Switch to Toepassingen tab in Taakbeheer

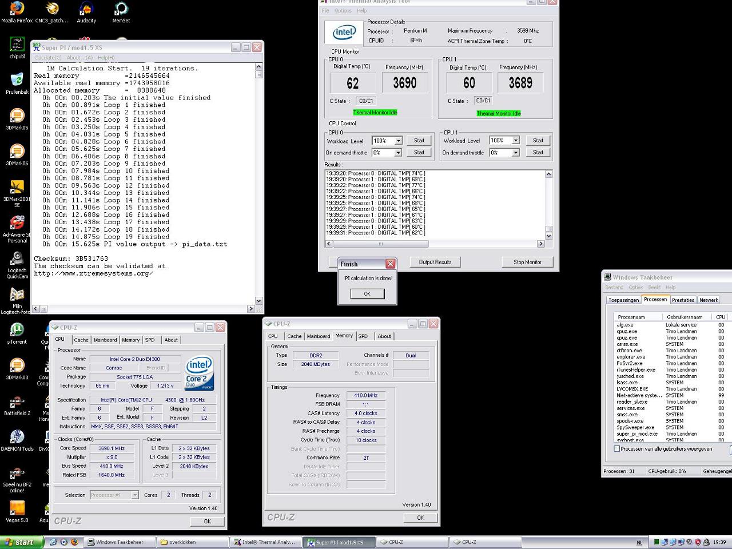pos(623,300)
